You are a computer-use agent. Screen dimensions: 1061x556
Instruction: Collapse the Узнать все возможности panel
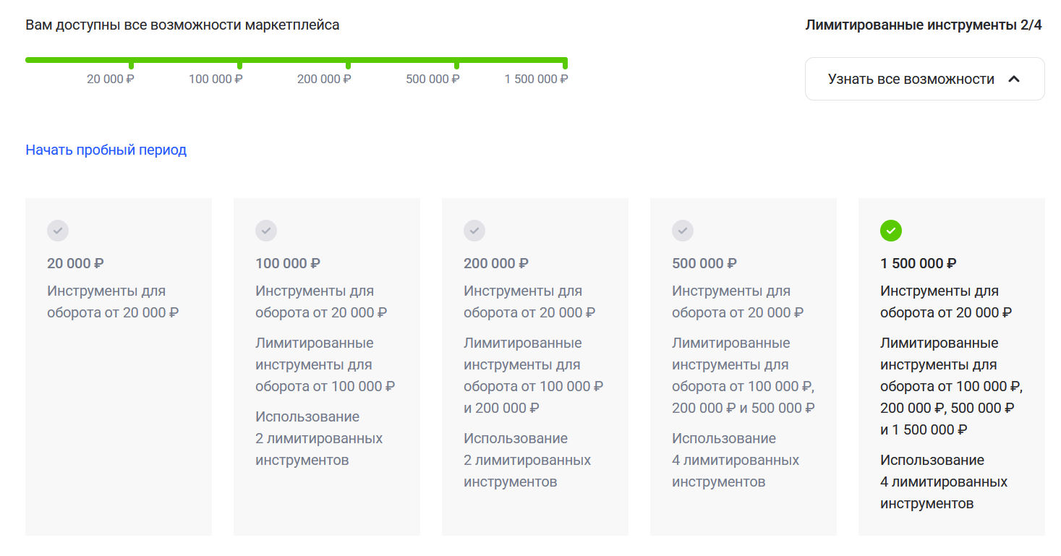(924, 79)
